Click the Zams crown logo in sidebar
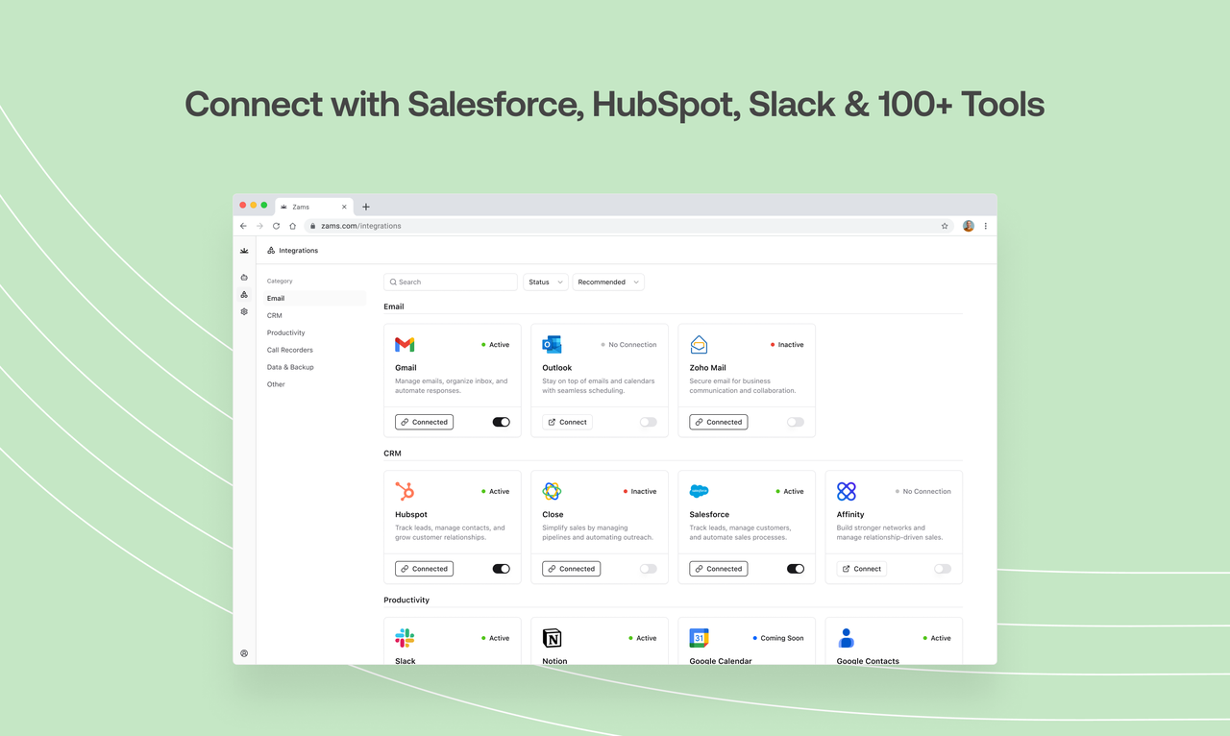 pyautogui.click(x=244, y=251)
